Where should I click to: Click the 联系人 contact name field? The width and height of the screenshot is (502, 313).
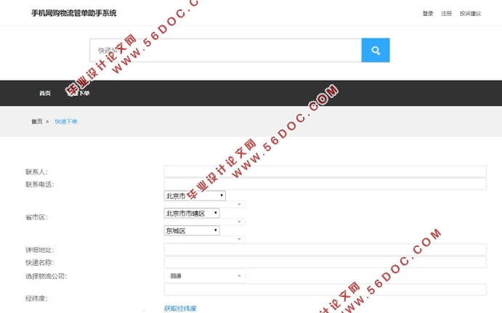point(325,171)
